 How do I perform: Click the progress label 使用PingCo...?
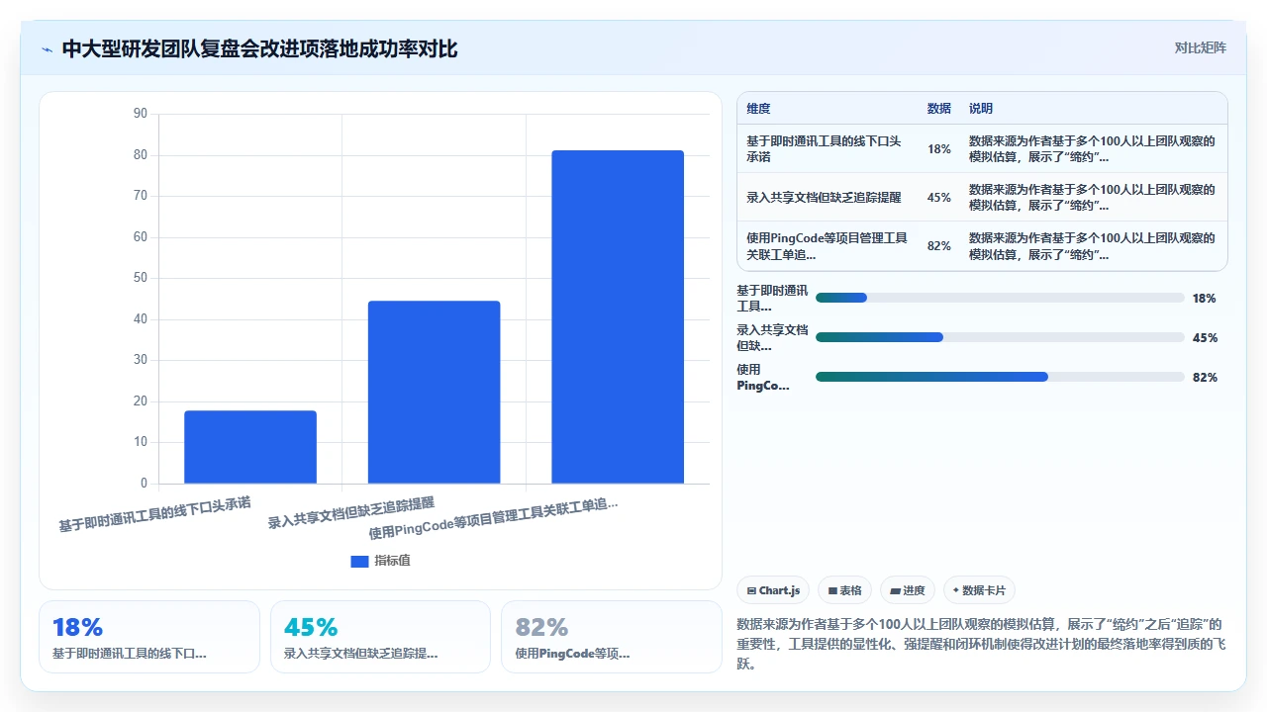(x=763, y=377)
